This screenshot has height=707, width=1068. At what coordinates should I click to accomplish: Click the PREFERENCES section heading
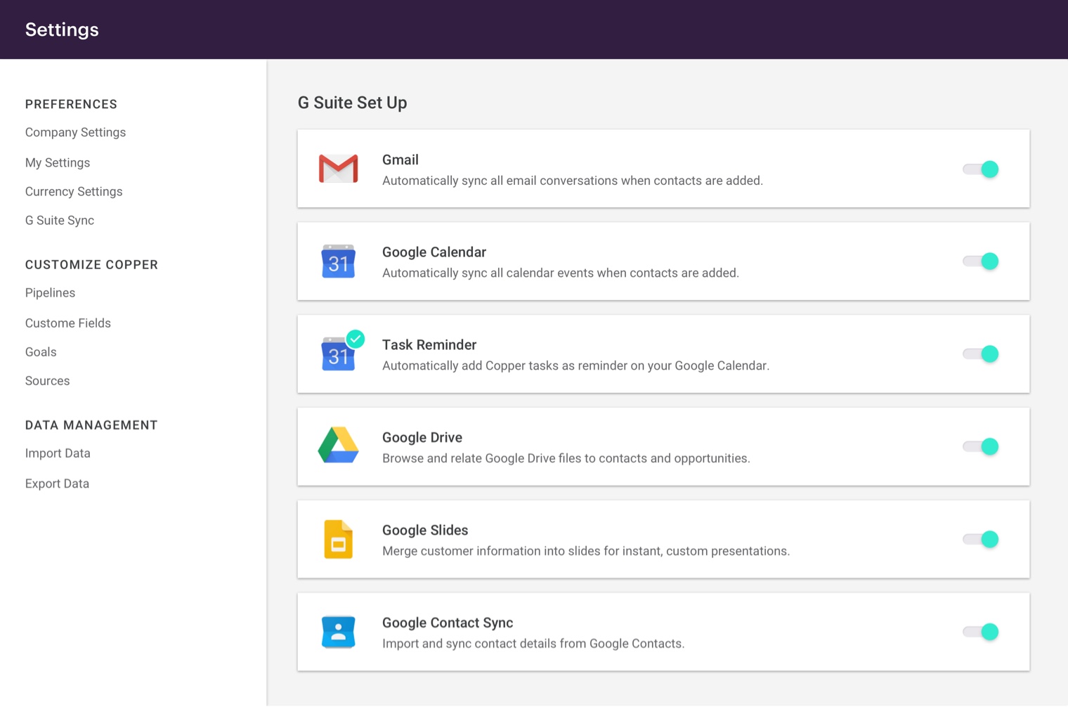[71, 104]
